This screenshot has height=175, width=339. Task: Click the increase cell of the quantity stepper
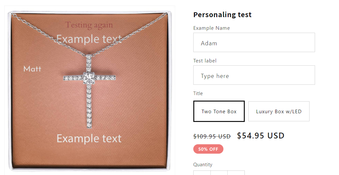click(236, 173)
